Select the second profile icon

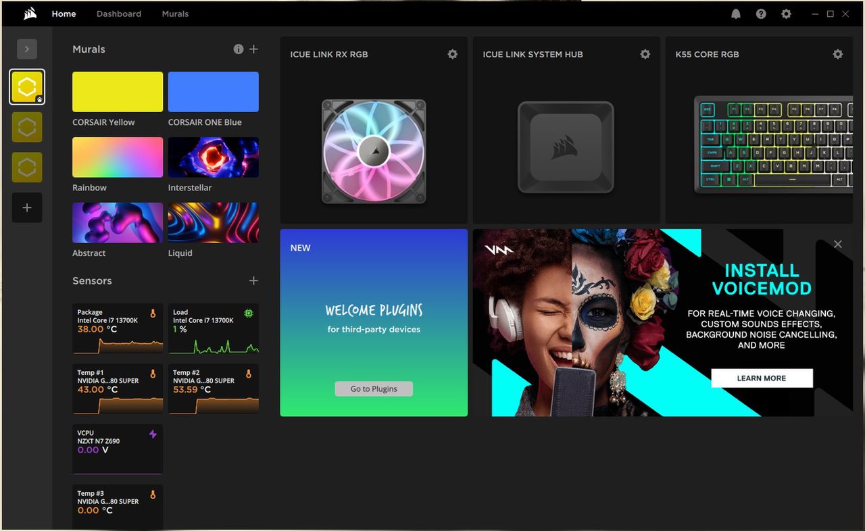pos(27,127)
